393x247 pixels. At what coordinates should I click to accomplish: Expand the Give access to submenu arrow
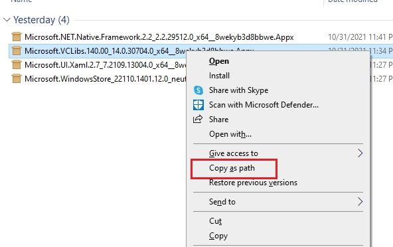click(360, 153)
